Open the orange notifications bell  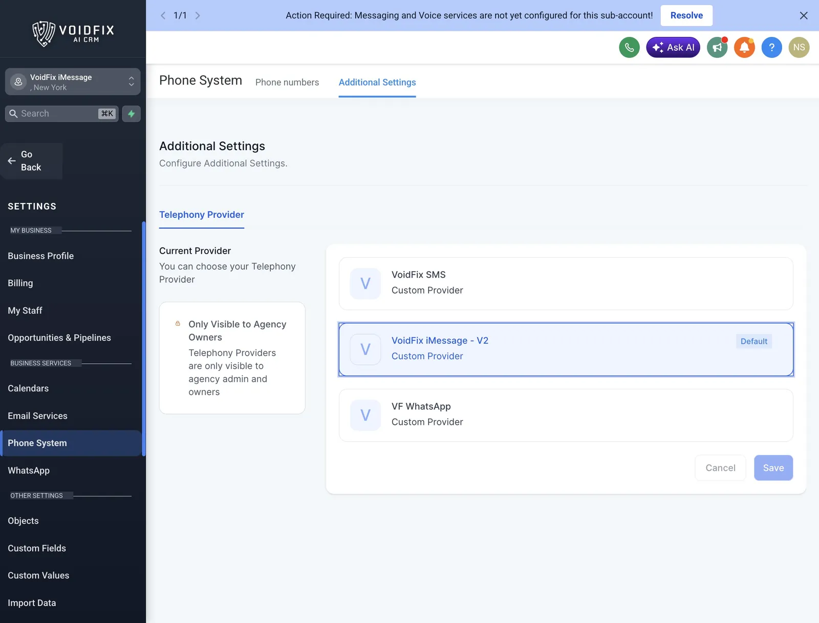pos(744,48)
